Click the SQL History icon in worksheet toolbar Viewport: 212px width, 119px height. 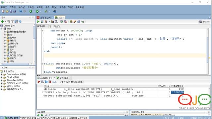pos(79,21)
